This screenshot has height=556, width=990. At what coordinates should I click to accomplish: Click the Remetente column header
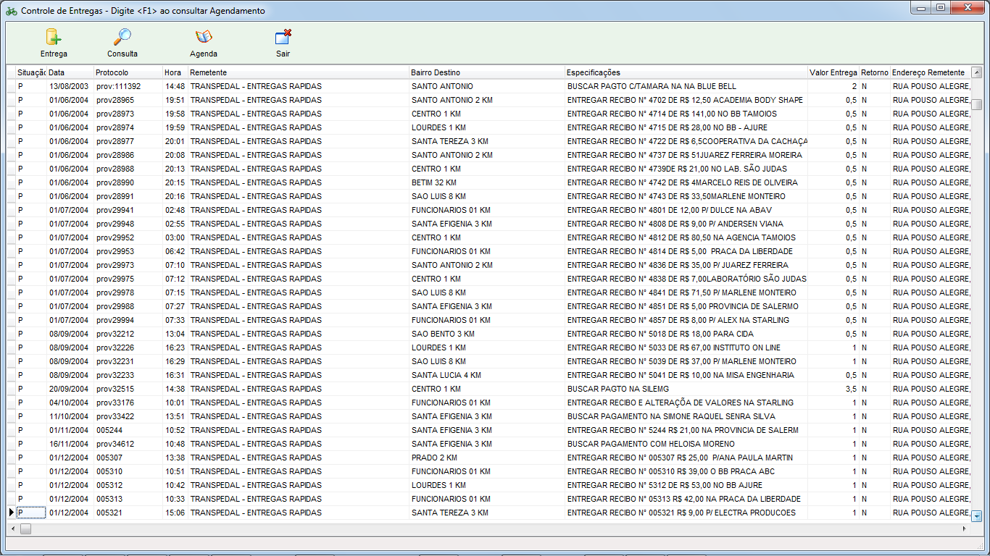click(x=299, y=72)
